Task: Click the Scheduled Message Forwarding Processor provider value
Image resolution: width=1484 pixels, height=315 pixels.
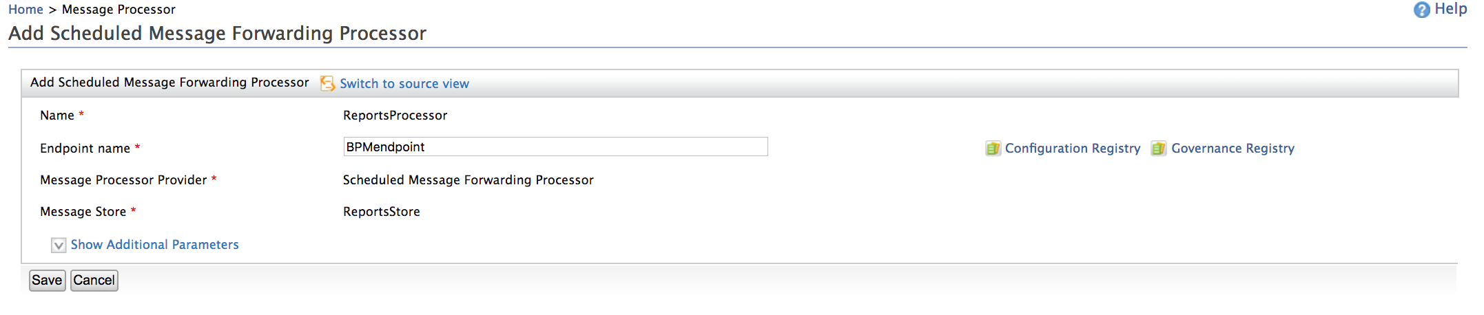Action: point(468,180)
